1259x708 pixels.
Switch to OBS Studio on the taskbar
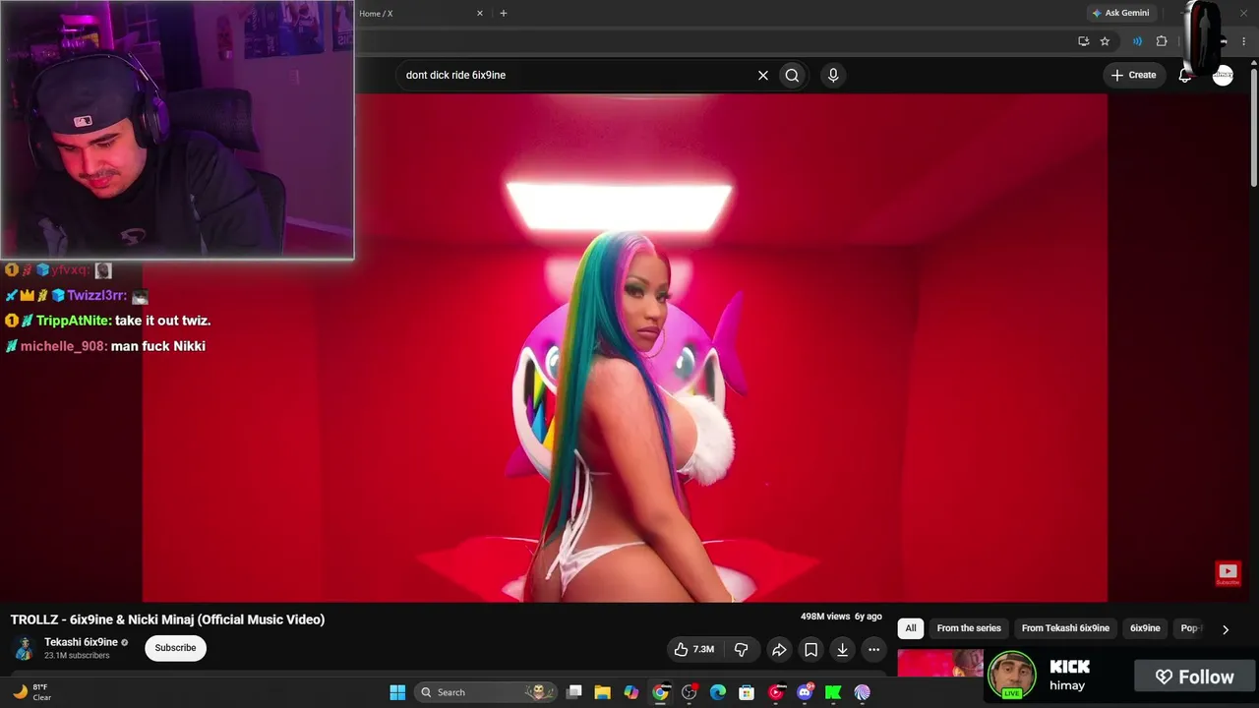pyautogui.click(x=689, y=692)
